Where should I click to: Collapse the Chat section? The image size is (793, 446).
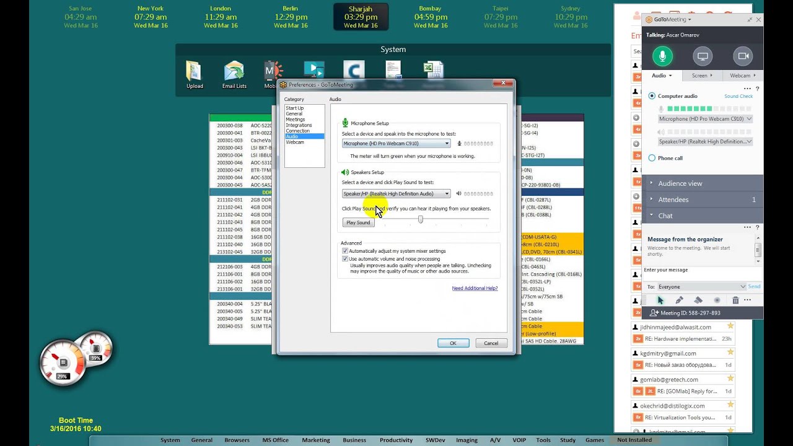[703, 216]
